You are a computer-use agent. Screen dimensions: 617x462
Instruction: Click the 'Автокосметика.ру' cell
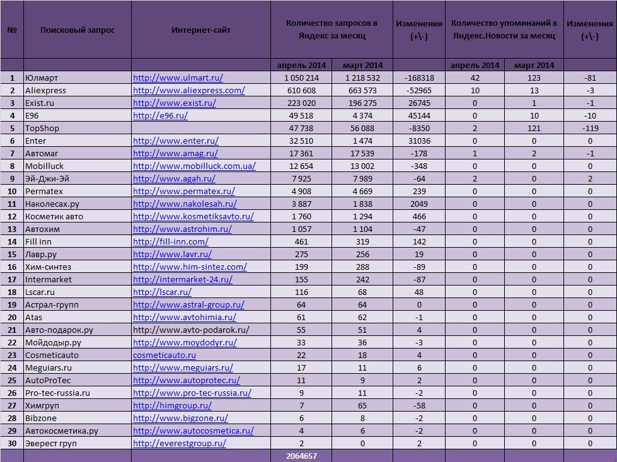[x=78, y=430]
